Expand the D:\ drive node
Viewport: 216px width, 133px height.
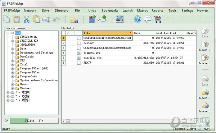(8, 92)
